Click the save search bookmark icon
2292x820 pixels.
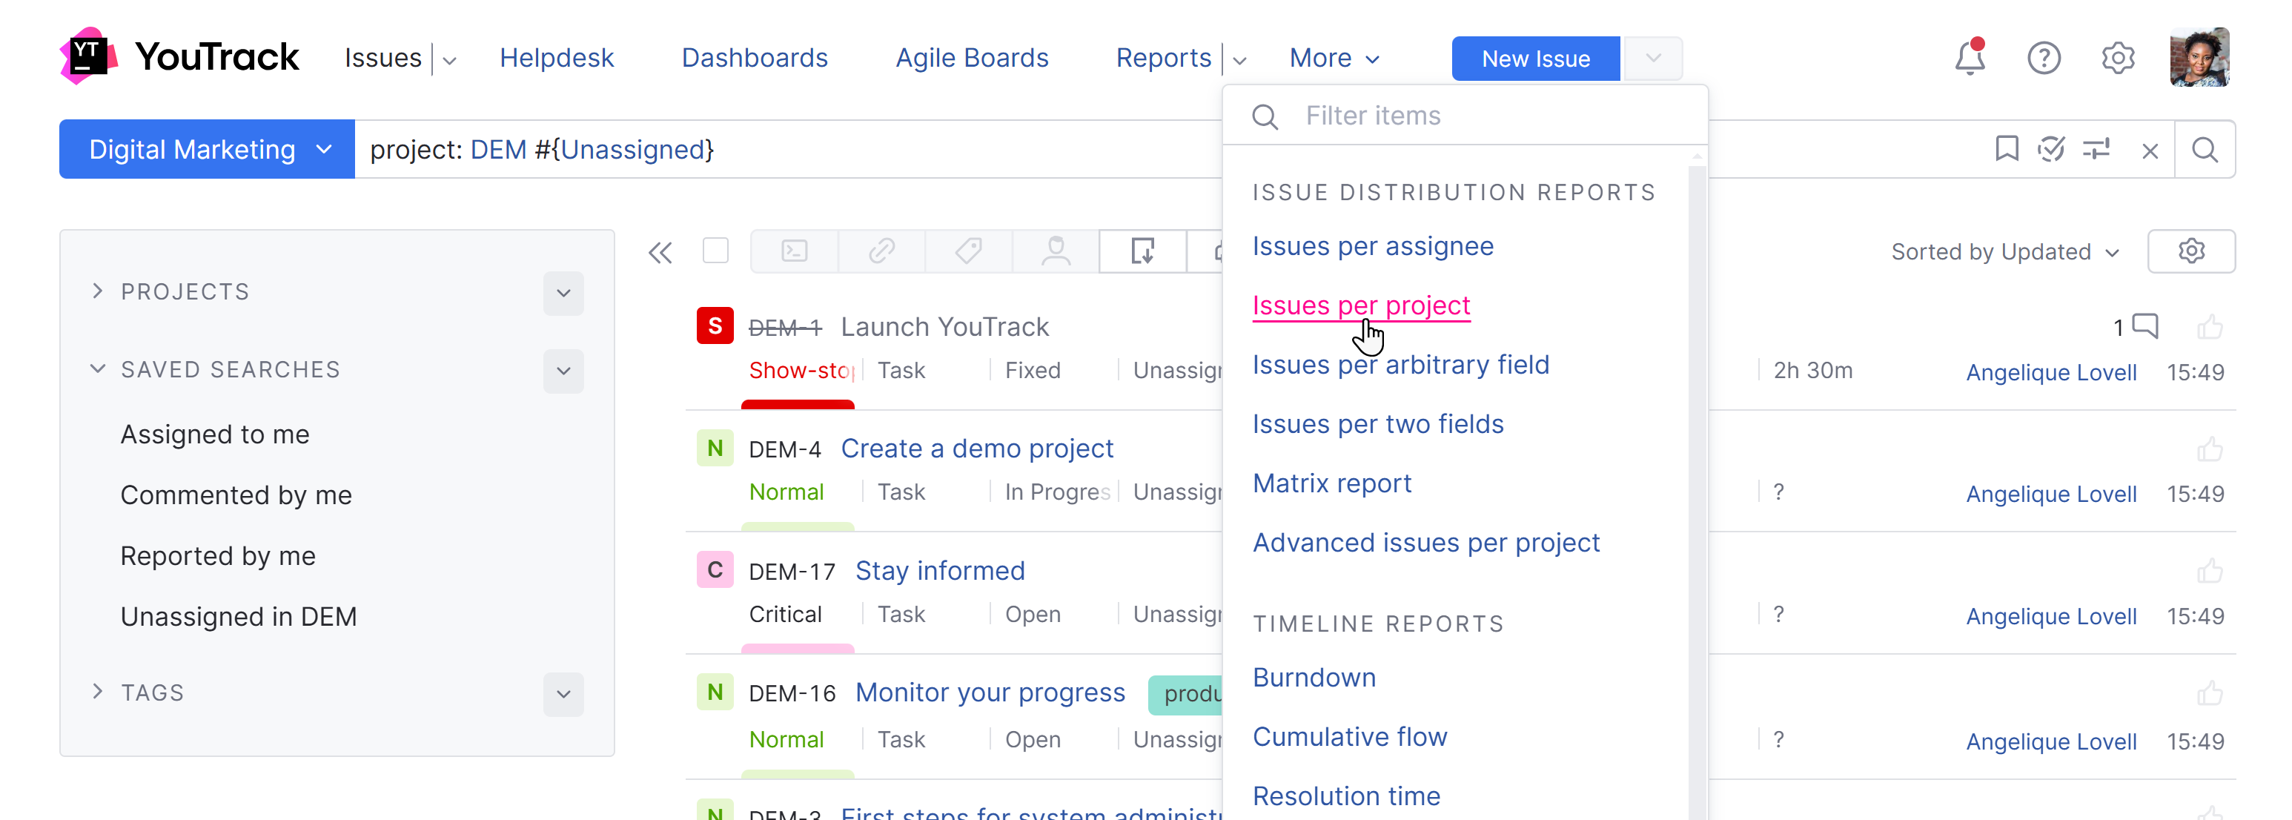[x=2007, y=150]
